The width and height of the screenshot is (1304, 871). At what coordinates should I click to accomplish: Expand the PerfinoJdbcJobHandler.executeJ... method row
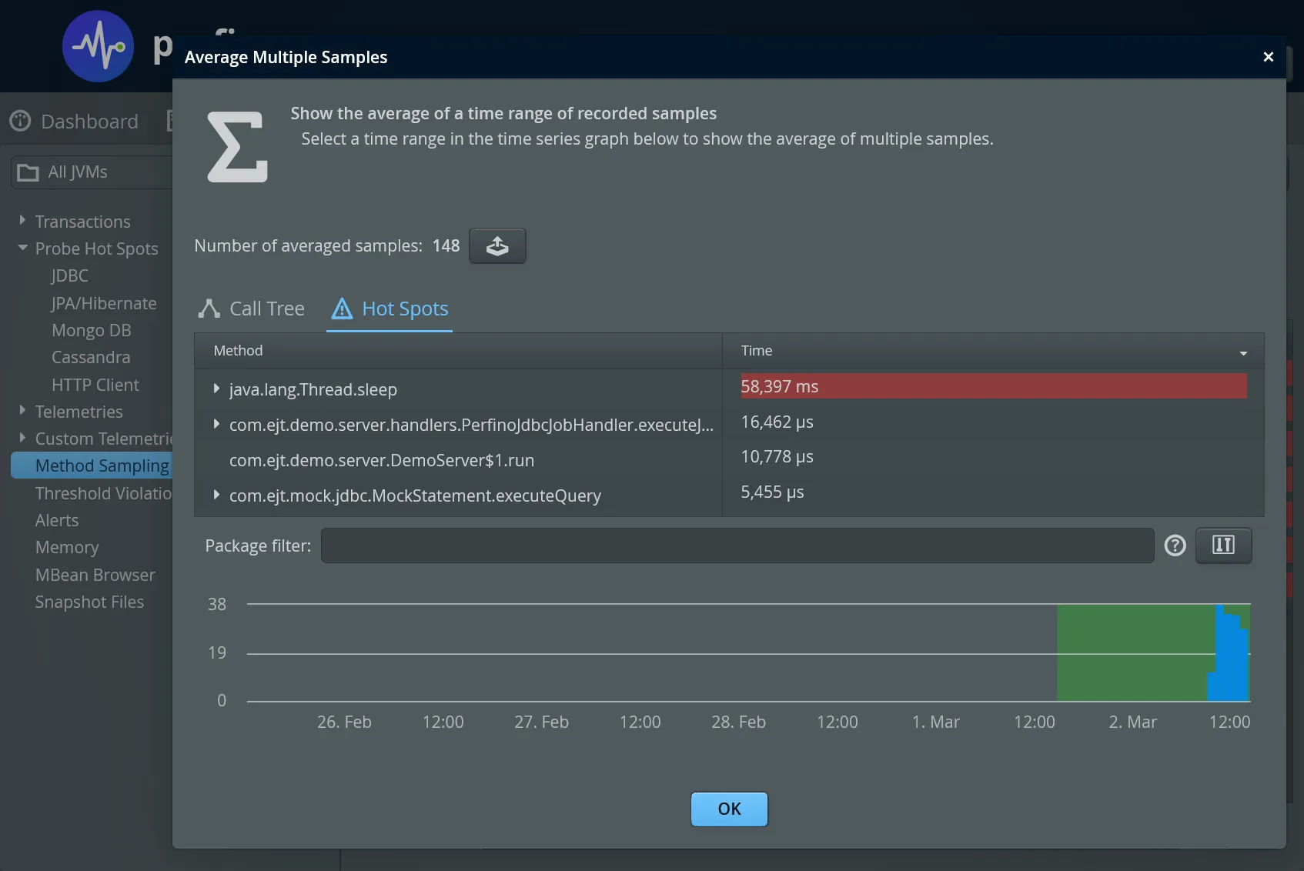pyautogui.click(x=216, y=425)
